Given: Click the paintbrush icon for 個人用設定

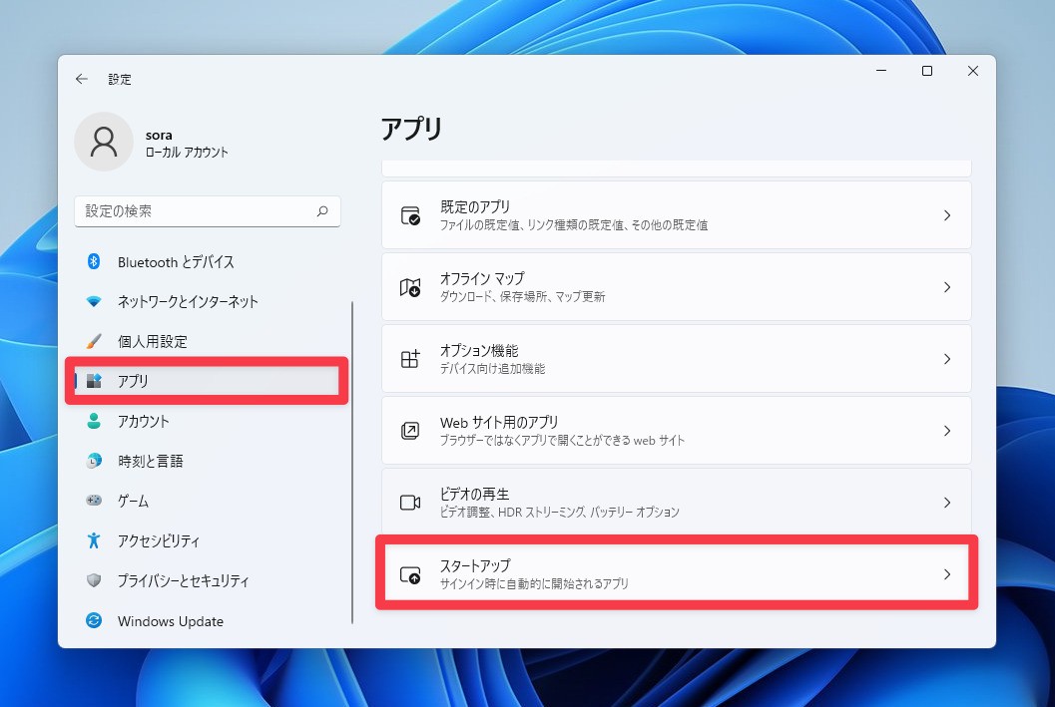Looking at the screenshot, I should 94,341.
